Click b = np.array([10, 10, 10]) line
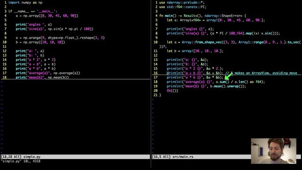The height and width of the screenshot is (170, 302). 41,42
